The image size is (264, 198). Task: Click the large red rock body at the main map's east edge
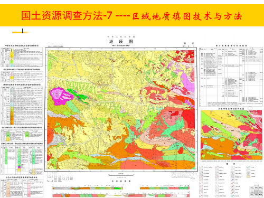[x=188, y=119]
